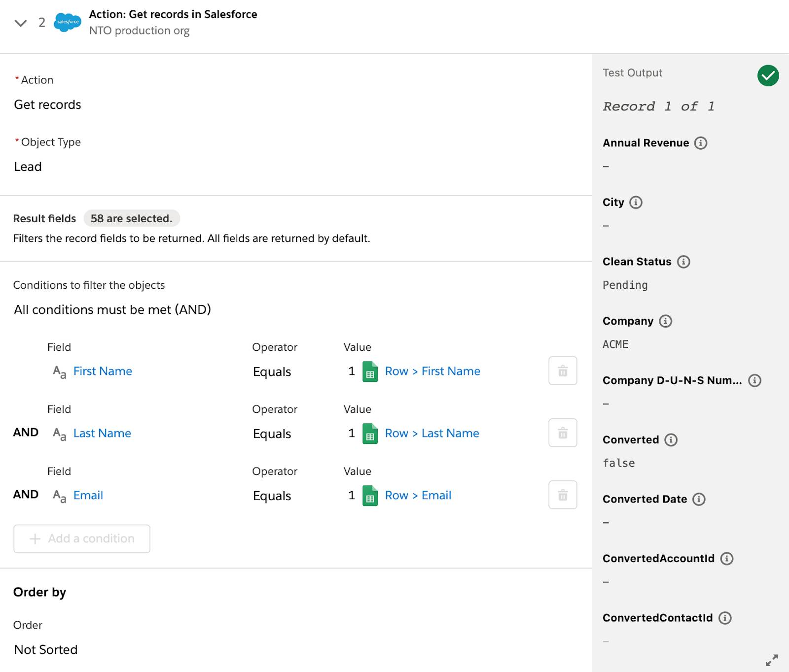Screen dimensions: 789x672
Task: Click info icon next to ConvertedAccountId
Action: tap(727, 559)
